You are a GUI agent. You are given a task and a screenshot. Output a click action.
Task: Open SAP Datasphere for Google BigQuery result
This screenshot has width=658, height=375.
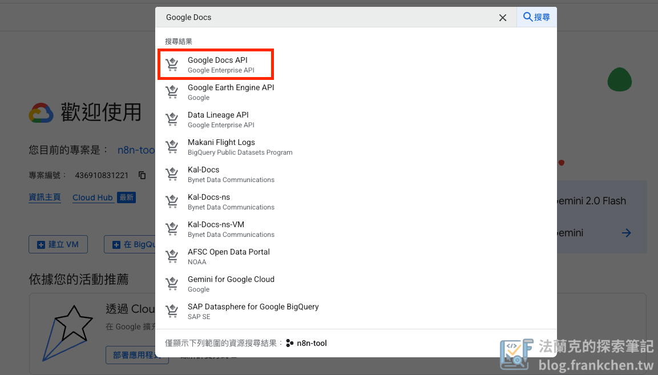tap(356, 311)
